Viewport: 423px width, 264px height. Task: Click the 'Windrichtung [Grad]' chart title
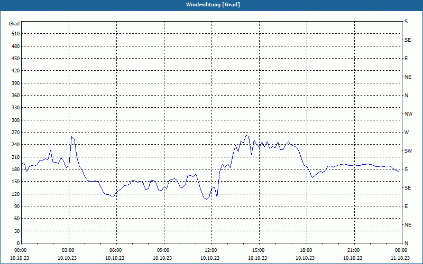point(213,5)
